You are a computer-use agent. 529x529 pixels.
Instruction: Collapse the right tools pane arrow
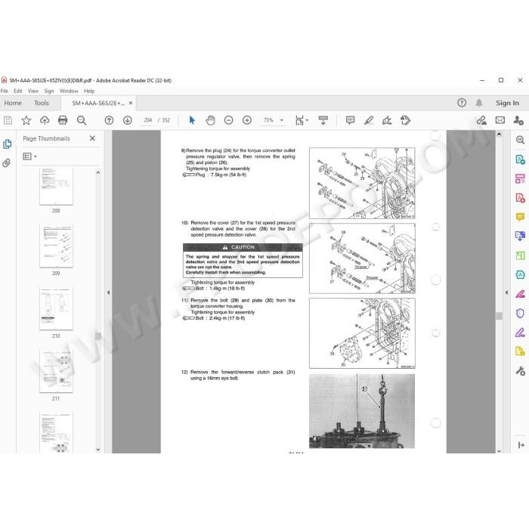pos(506,292)
